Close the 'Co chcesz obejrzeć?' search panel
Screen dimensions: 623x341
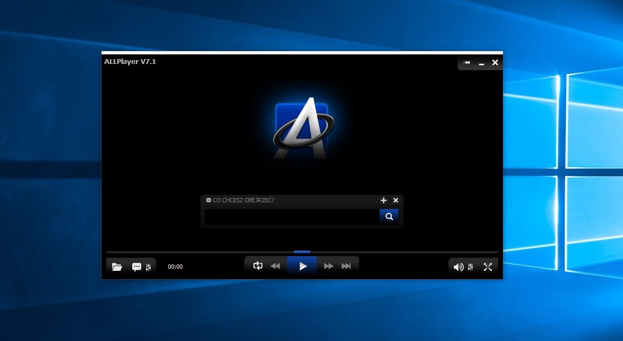[x=396, y=200]
